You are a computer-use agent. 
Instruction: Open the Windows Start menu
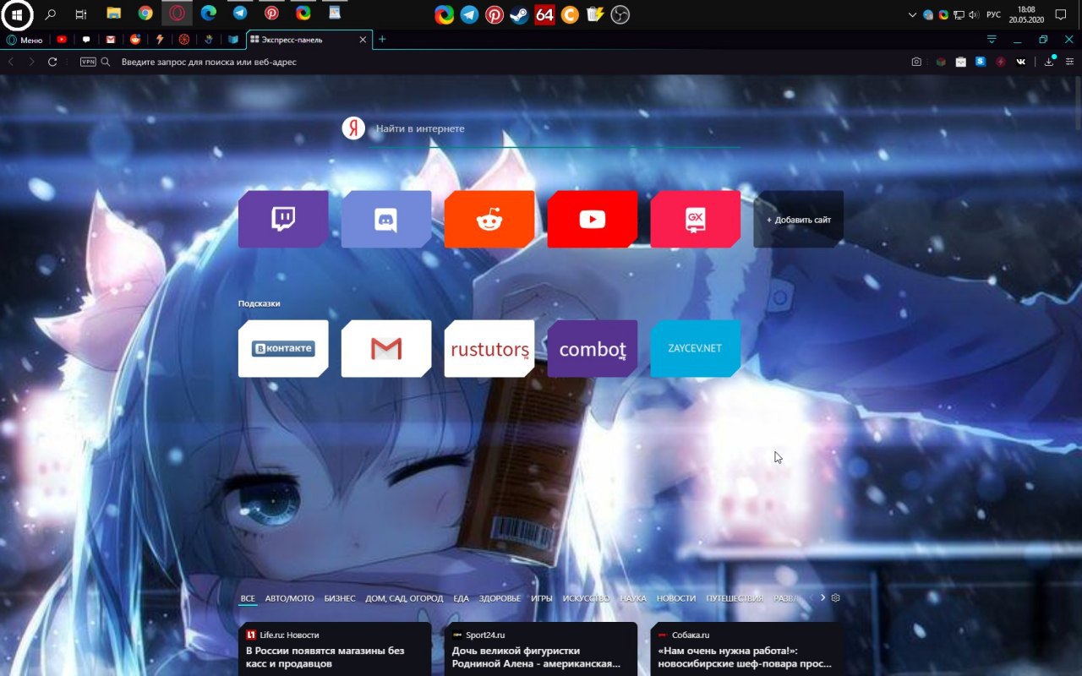(17, 14)
